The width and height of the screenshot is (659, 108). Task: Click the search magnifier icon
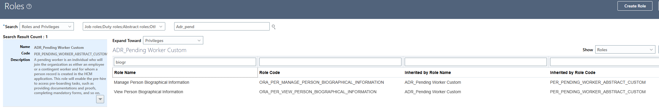(274, 27)
